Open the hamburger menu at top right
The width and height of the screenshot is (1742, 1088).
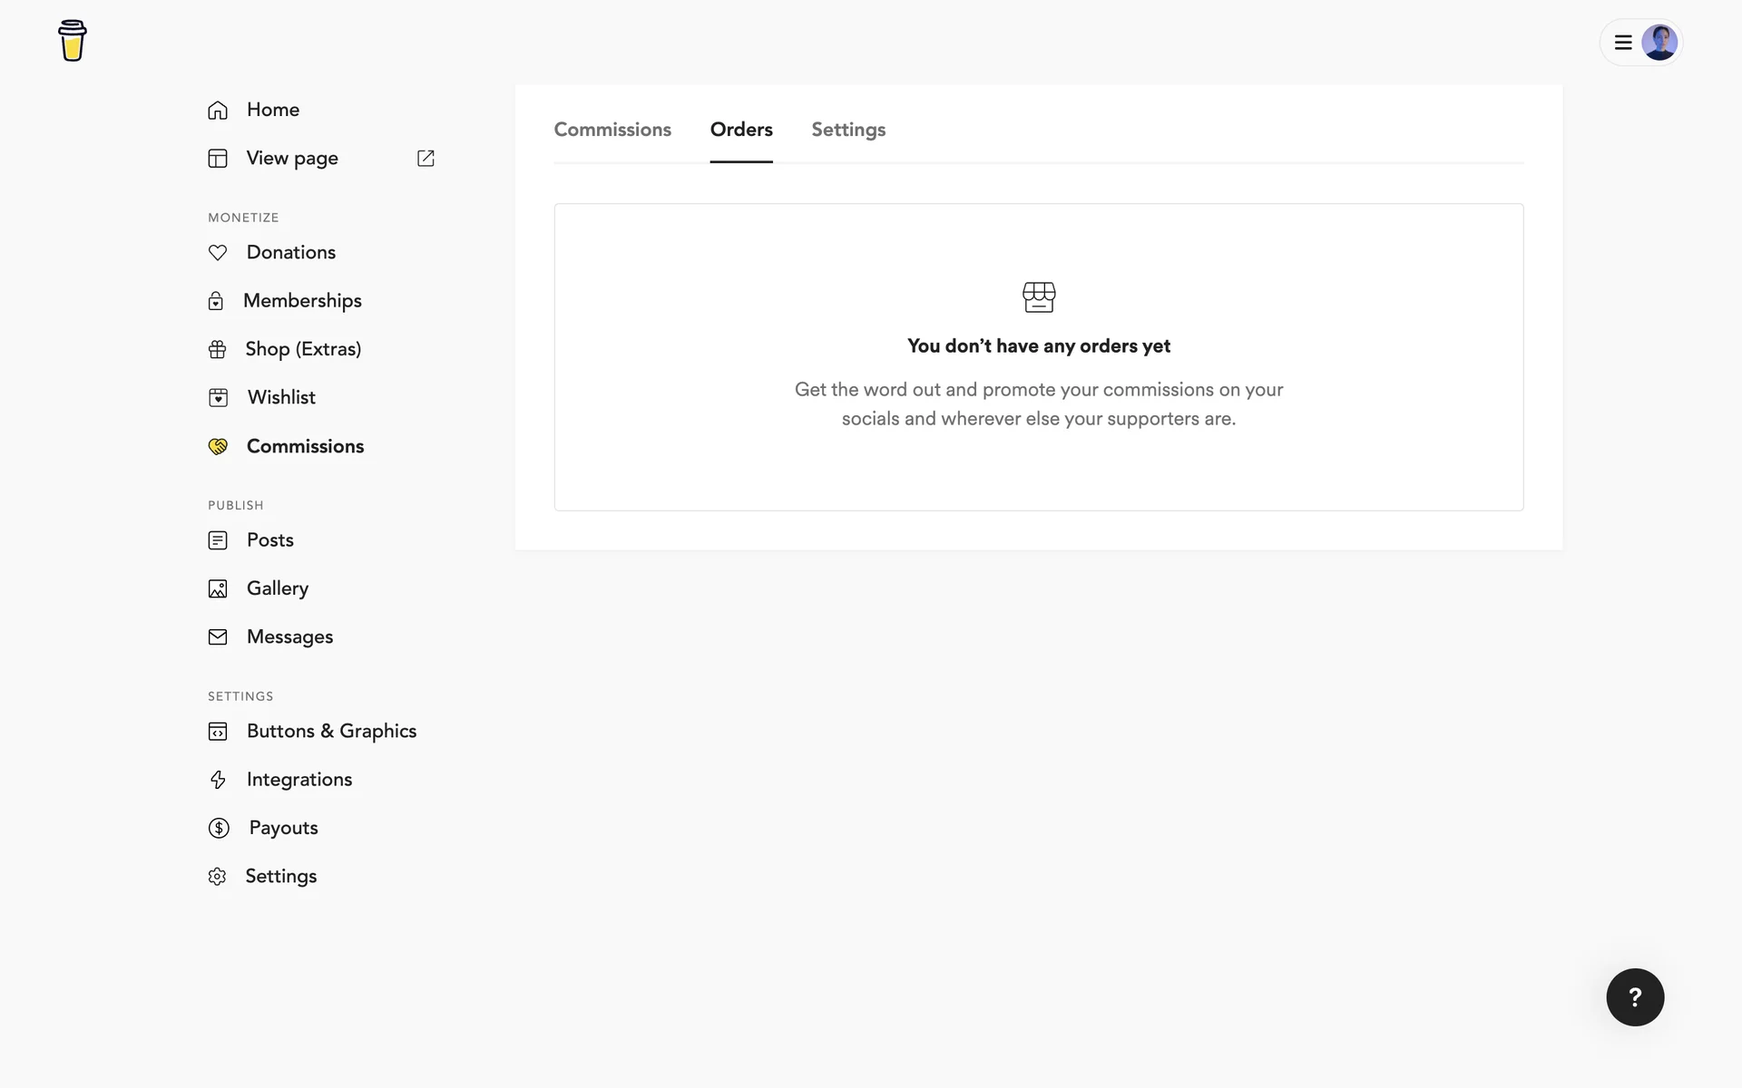pyautogui.click(x=1623, y=43)
